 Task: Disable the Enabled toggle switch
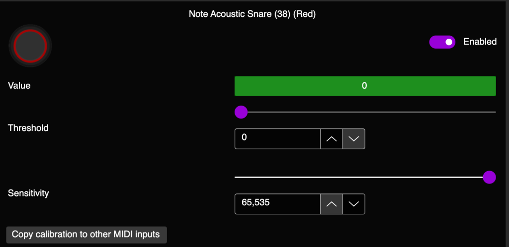tap(442, 42)
